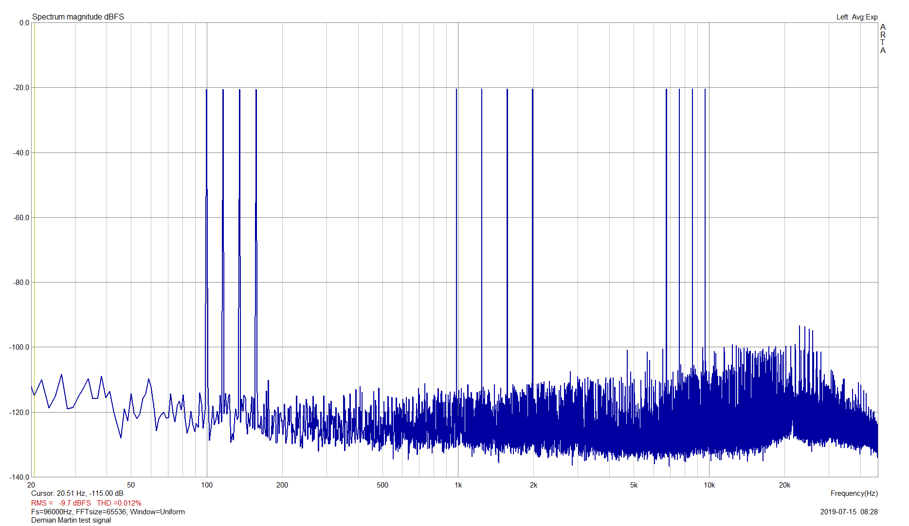Click the '50' frequency axis label
The height and width of the screenshot is (526, 909).
(131, 485)
